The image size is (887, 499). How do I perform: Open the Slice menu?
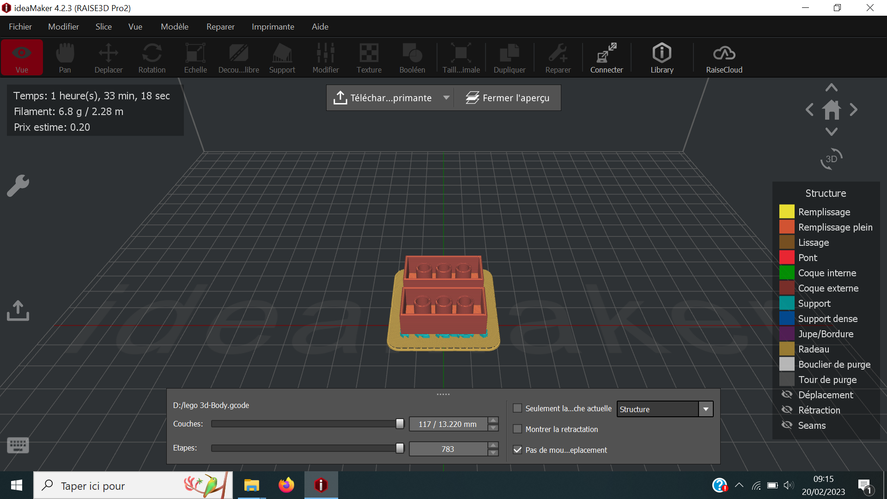103,27
